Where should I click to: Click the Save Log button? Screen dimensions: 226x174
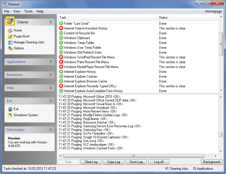(136, 162)
